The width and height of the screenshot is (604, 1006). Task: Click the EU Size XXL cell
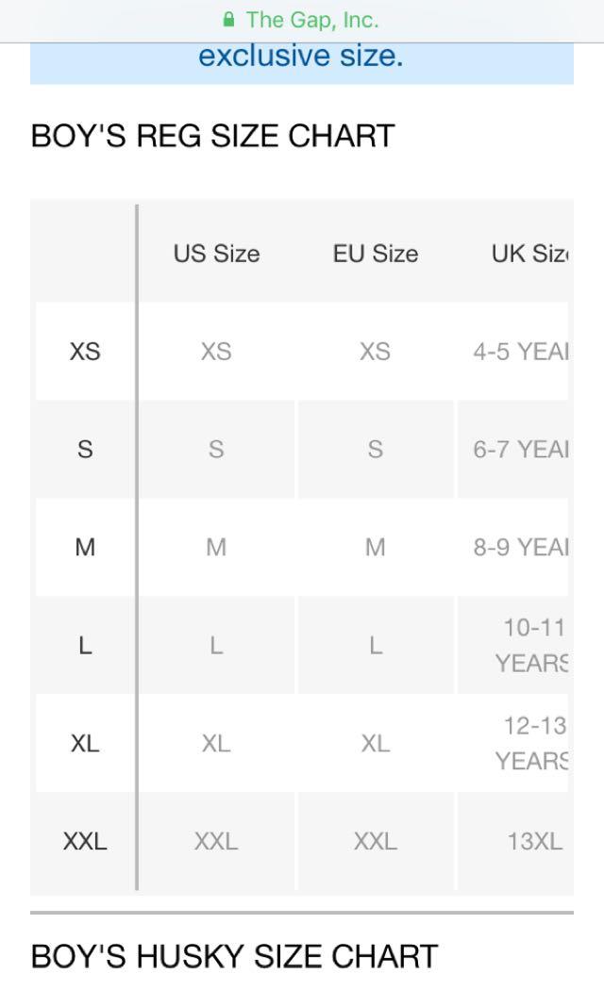tap(376, 841)
